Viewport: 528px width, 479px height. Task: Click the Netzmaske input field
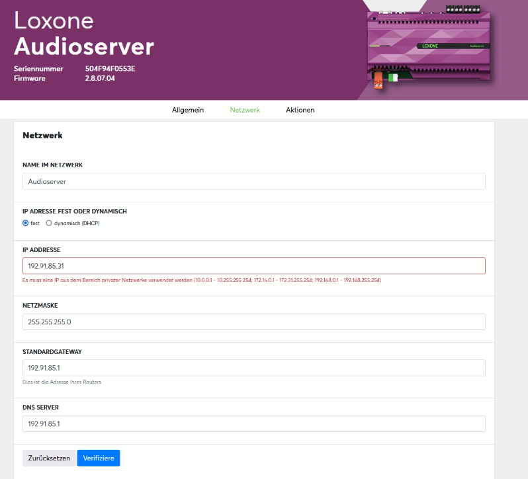254,322
